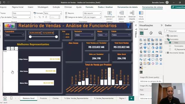Click Nova coluna button
185x104 pixels.
(x=141, y=15)
